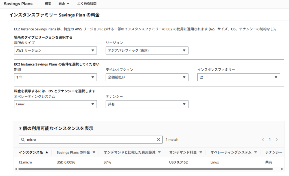Sort by インスタンス名 ascending arrow
The height and width of the screenshot is (176, 289).
click(x=47, y=152)
